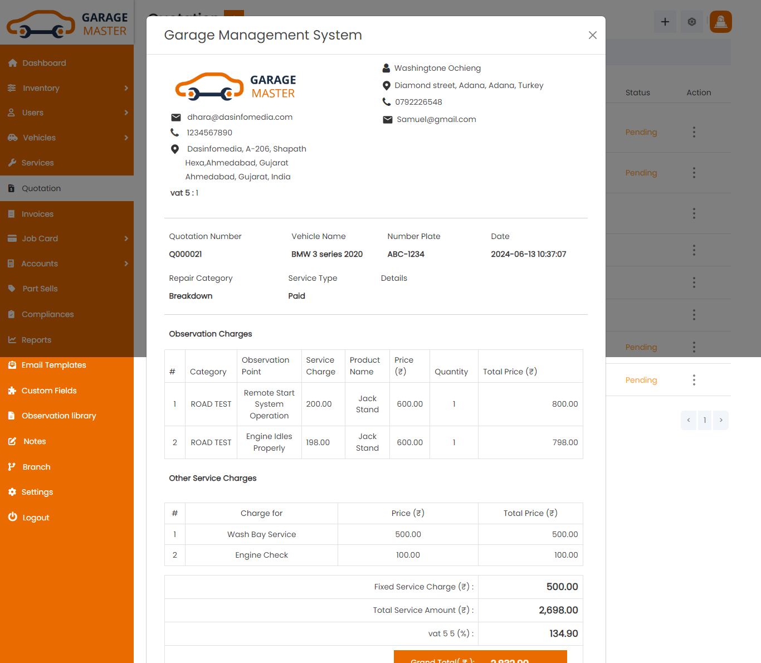
Task: Click the user profile avatar icon
Action: (720, 22)
